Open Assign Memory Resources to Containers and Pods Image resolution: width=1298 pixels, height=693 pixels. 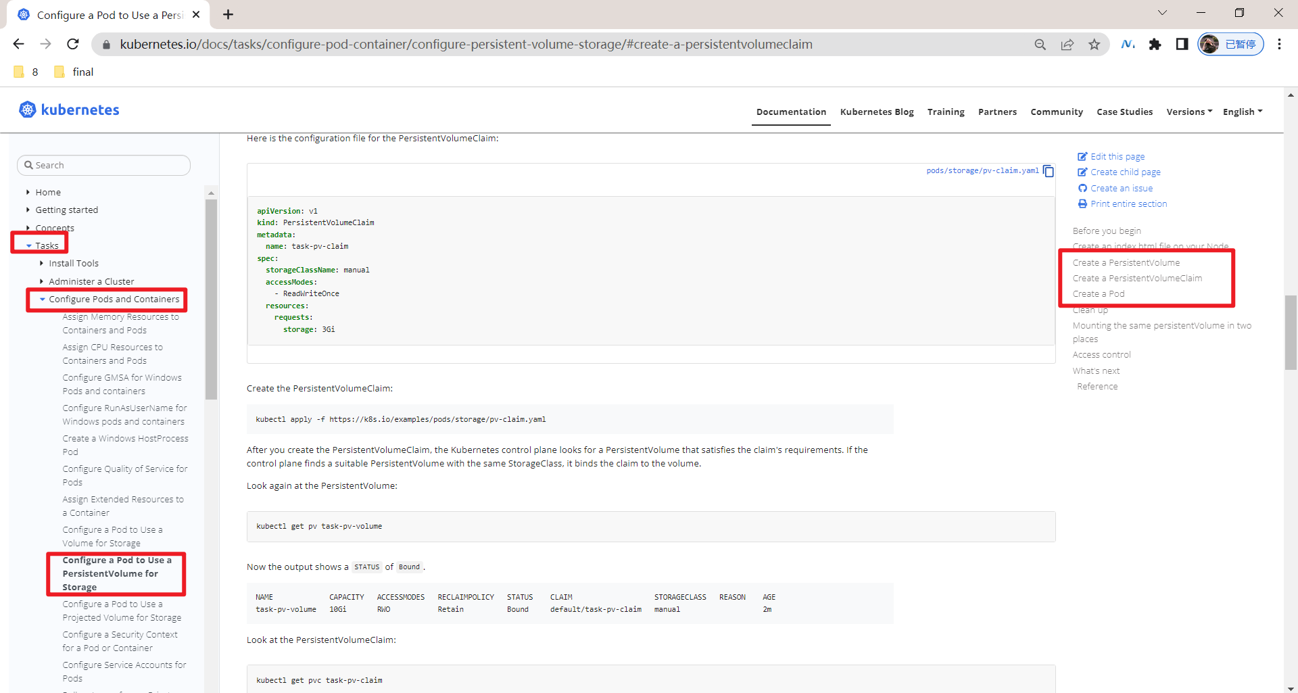point(121,323)
